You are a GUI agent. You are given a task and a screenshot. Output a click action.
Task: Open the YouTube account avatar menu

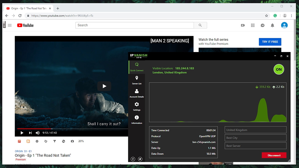point(284,25)
